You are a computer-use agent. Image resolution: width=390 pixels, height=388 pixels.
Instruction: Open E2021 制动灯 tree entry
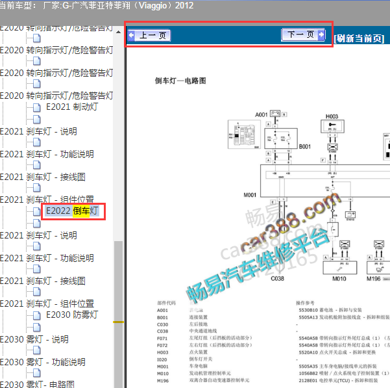coord(72,107)
